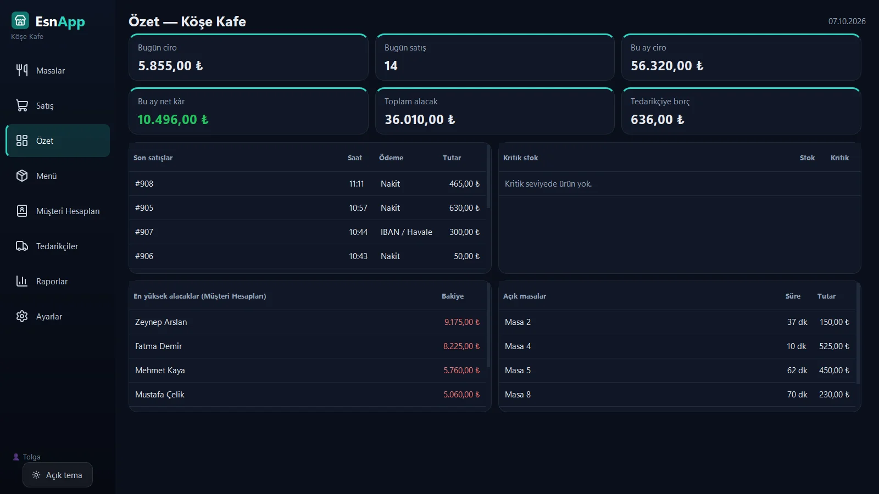The width and height of the screenshot is (879, 494).
Task: Select sale #905 row
Action: click(x=308, y=208)
